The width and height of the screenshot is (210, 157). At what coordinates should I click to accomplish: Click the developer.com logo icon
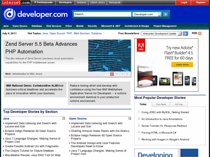(x=10, y=14)
